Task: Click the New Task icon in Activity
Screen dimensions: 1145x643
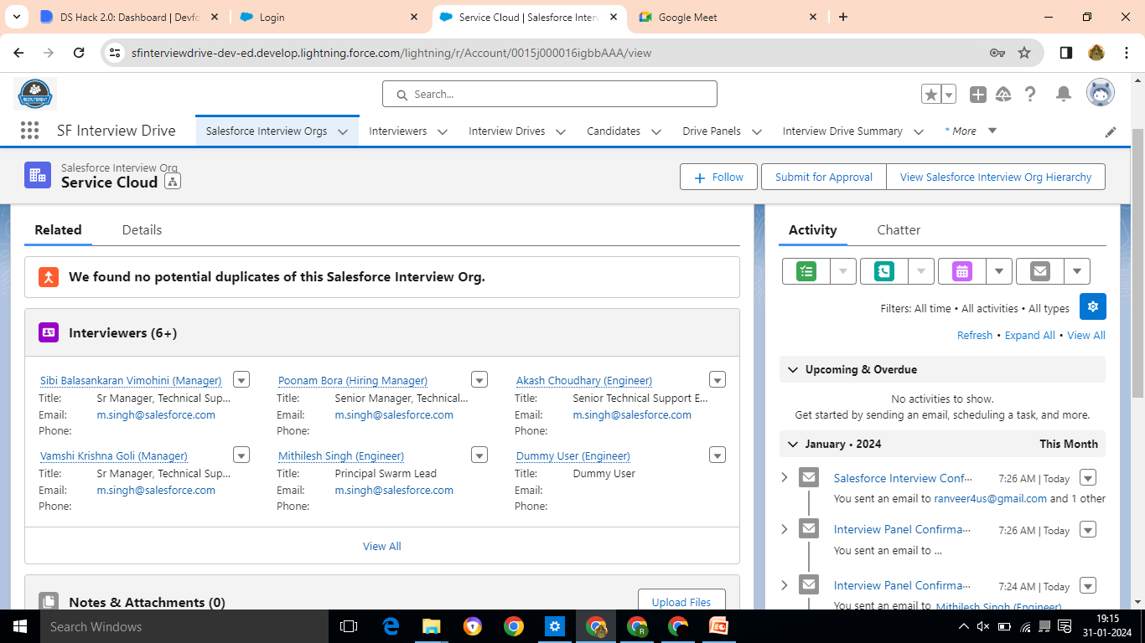Action: 806,271
